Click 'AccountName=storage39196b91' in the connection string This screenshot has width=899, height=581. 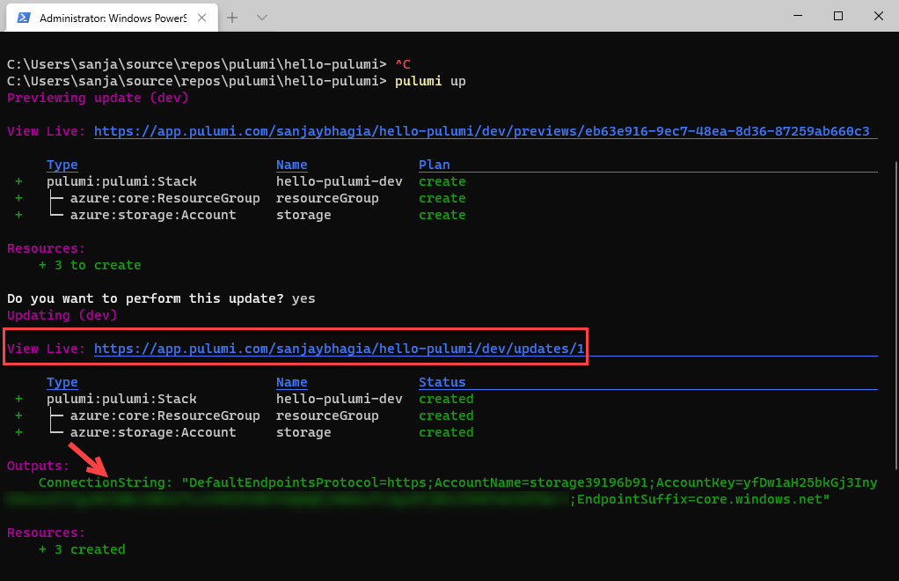pyautogui.click(x=541, y=483)
